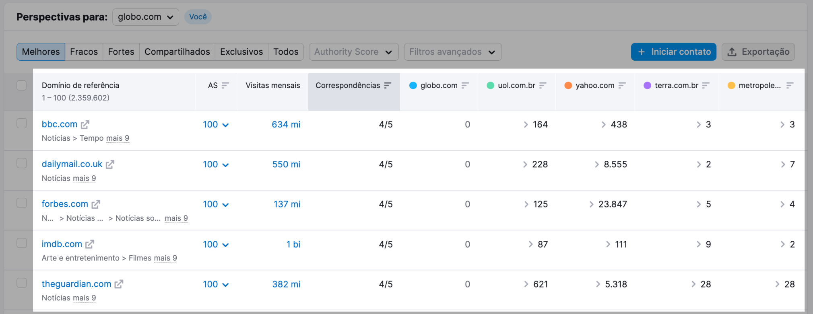Open the dailymail.co.uk domain link
Viewport: 813px width, 314px height.
[x=72, y=164]
